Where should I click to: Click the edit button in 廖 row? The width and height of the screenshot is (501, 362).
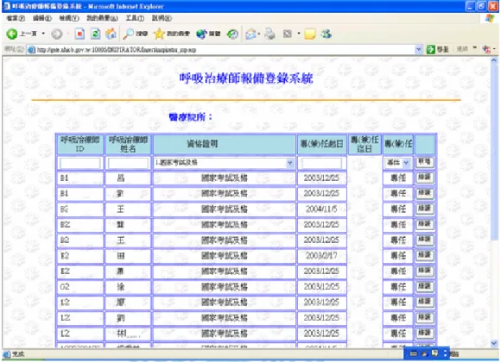click(425, 302)
